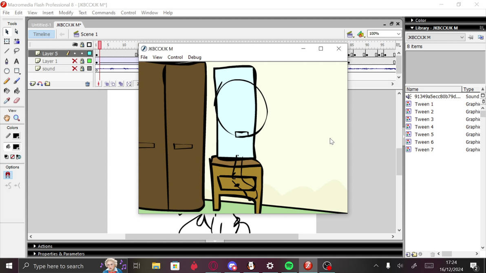
Task: Click Insert Layer Folder icon
Action: tap(47, 84)
